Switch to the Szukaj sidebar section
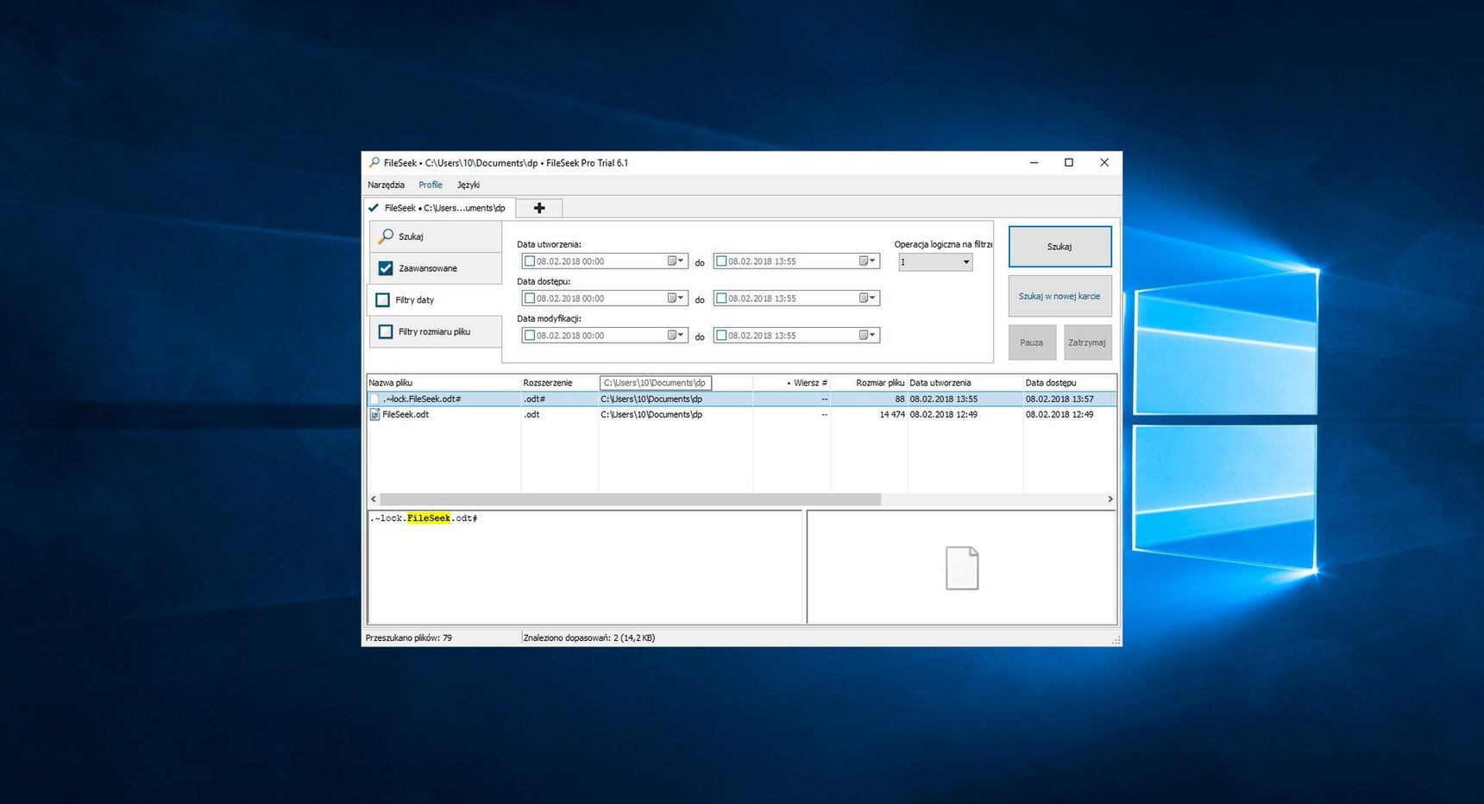 (x=436, y=236)
